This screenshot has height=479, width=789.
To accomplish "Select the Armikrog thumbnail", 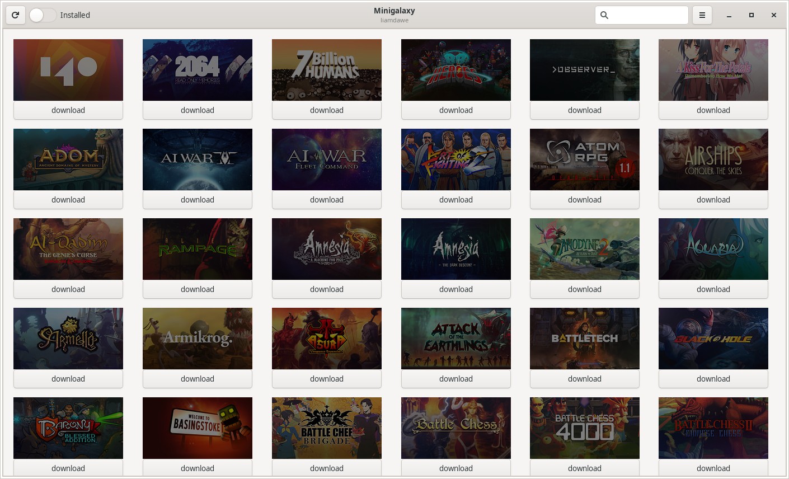I will tap(198, 339).
